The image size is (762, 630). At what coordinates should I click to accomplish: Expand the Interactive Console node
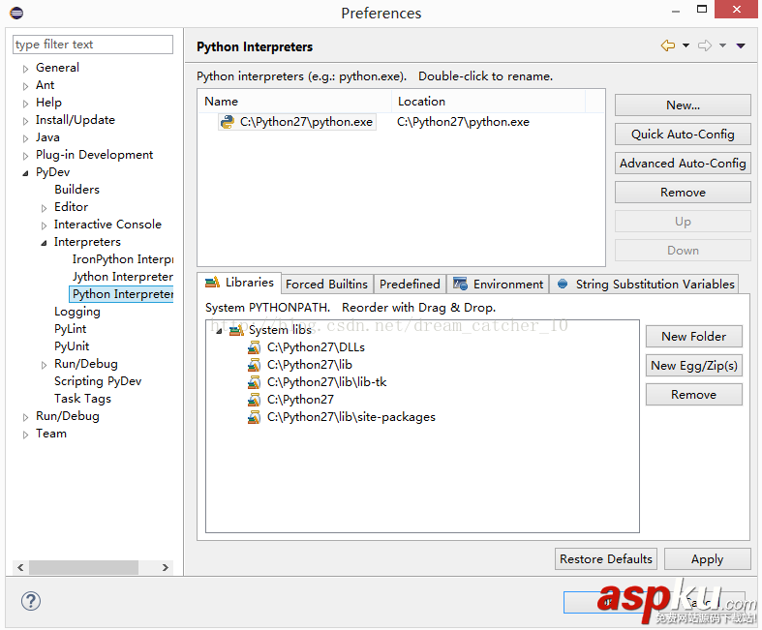point(44,225)
